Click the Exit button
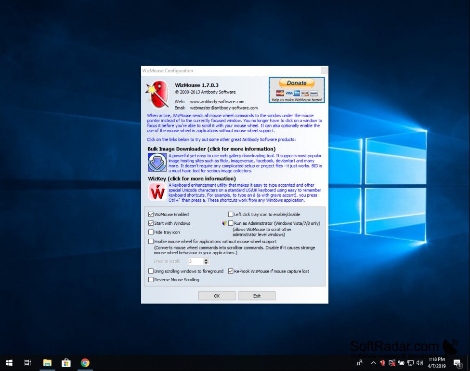Image resolution: width=470 pixels, height=371 pixels. click(257, 296)
